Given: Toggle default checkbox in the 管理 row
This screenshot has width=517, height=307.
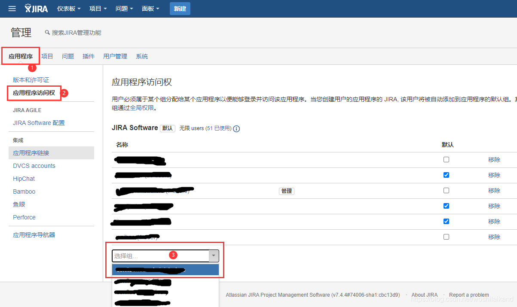Looking at the screenshot, I should pyautogui.click(x=446, y=190).
